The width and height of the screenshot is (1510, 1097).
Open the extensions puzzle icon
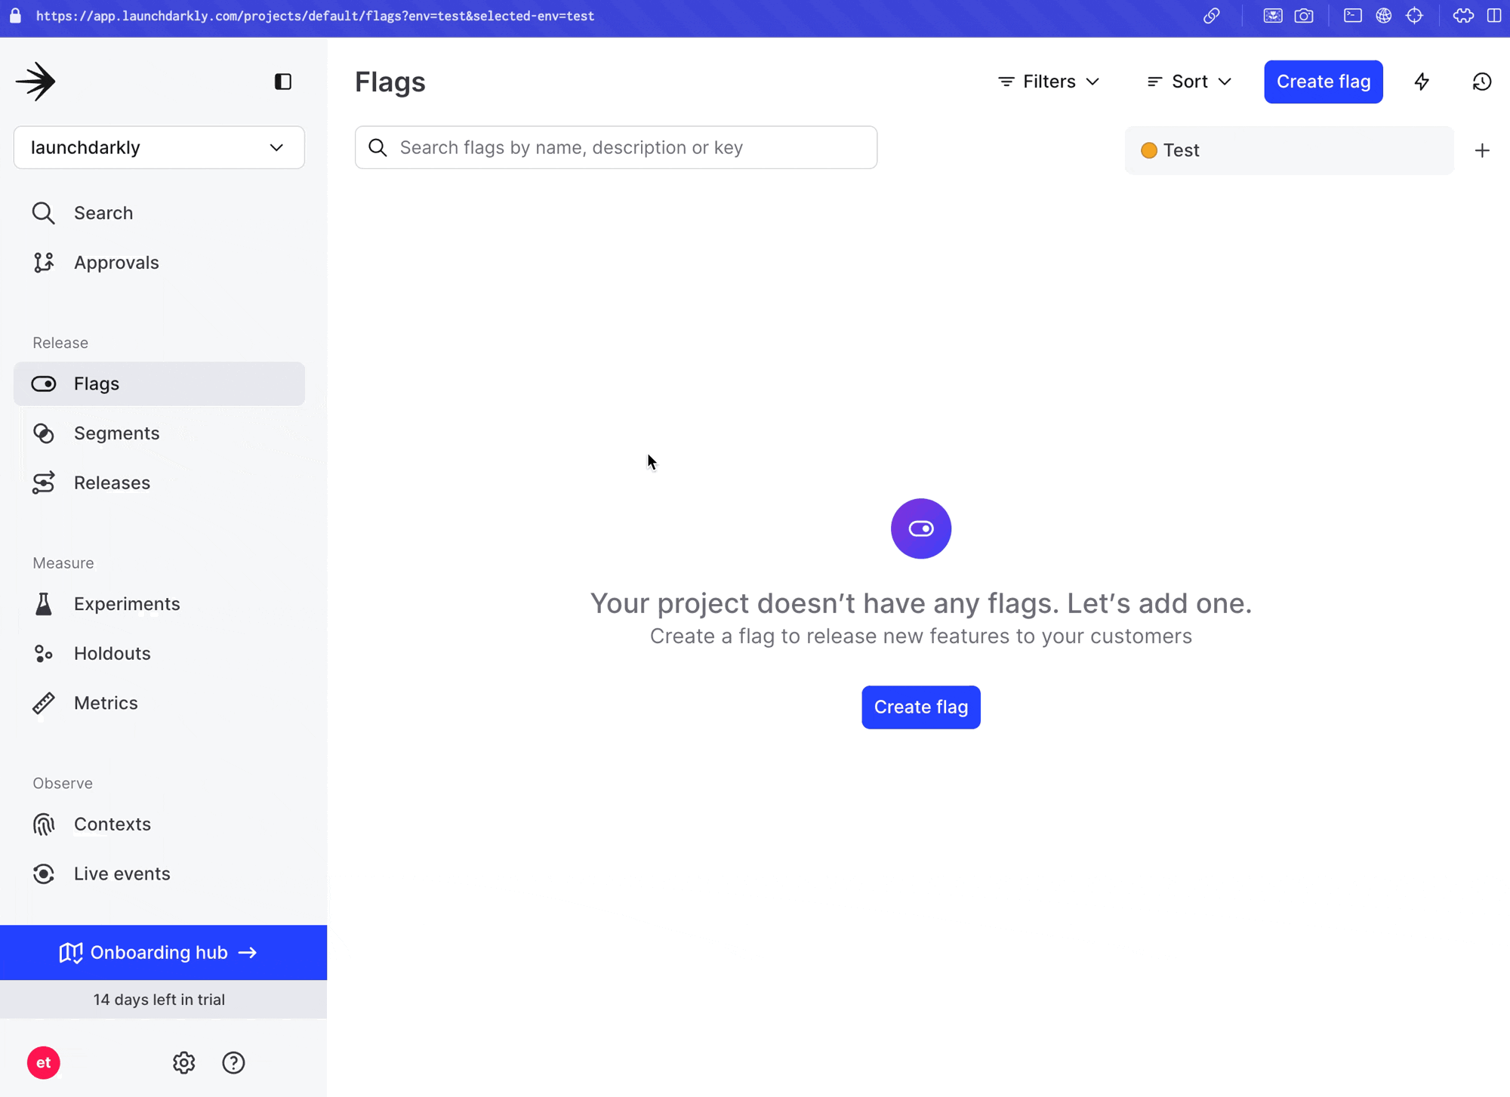point(1463,16)
